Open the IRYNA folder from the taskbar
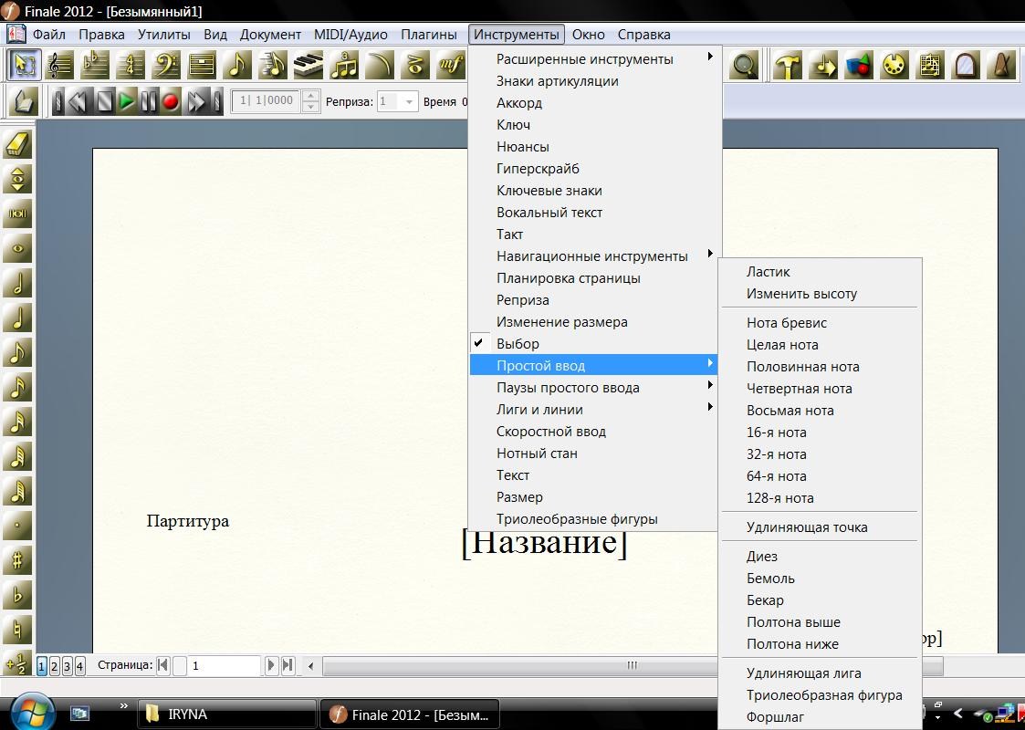 click(228, 714)
